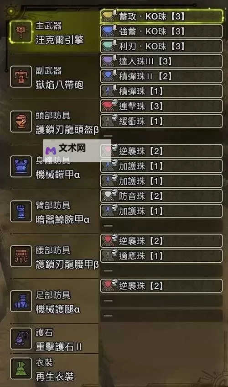Click the 連擊珠【3】 decoration row
Image resolution: width=228 pixels, height=387 pixels.
point(161,106)
